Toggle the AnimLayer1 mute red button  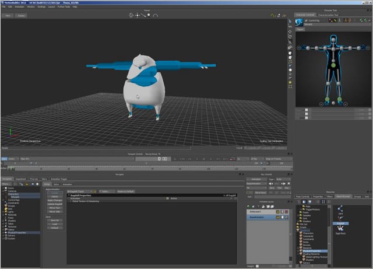(x=286, y=212)
